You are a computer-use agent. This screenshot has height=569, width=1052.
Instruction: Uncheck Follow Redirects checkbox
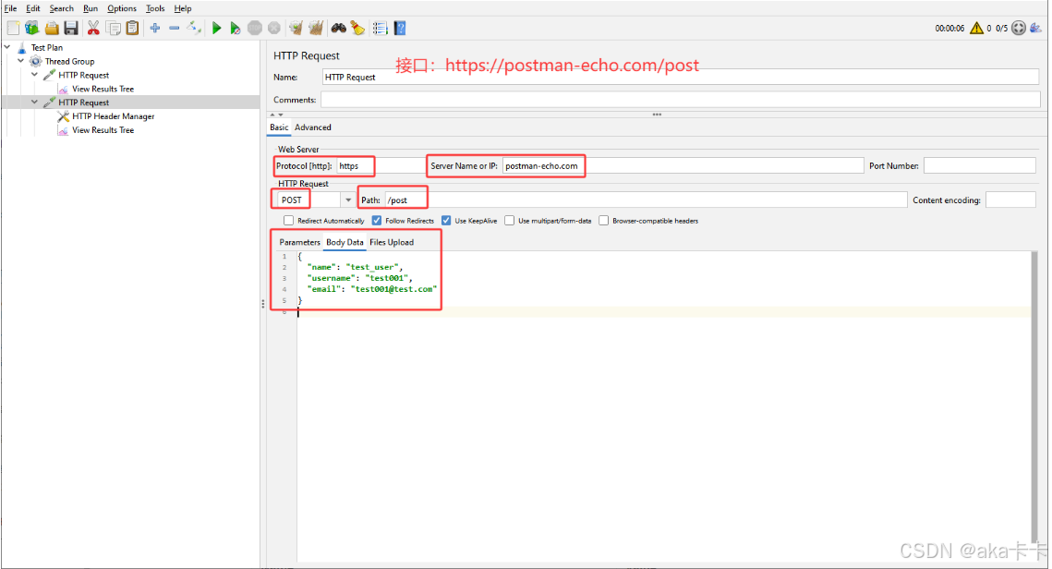point(377,221)
